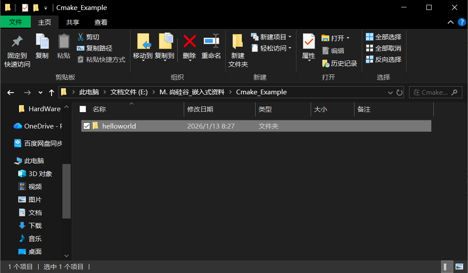
Task: Open the 查看 (View) ribbon tab
Action: [101, 22]
